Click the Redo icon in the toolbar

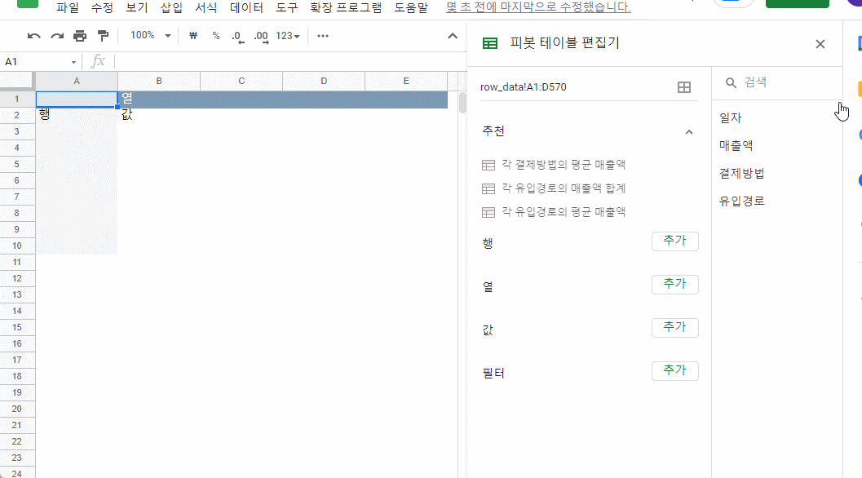56,35
